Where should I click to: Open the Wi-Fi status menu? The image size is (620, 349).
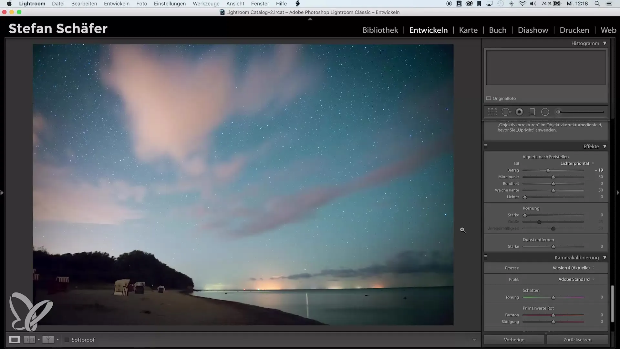(x=522, y=4)
